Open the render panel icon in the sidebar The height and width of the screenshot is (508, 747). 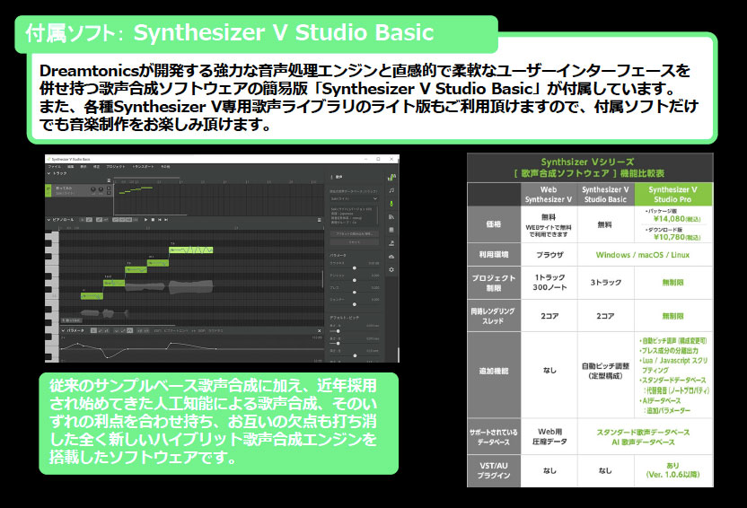pos(391,243)
